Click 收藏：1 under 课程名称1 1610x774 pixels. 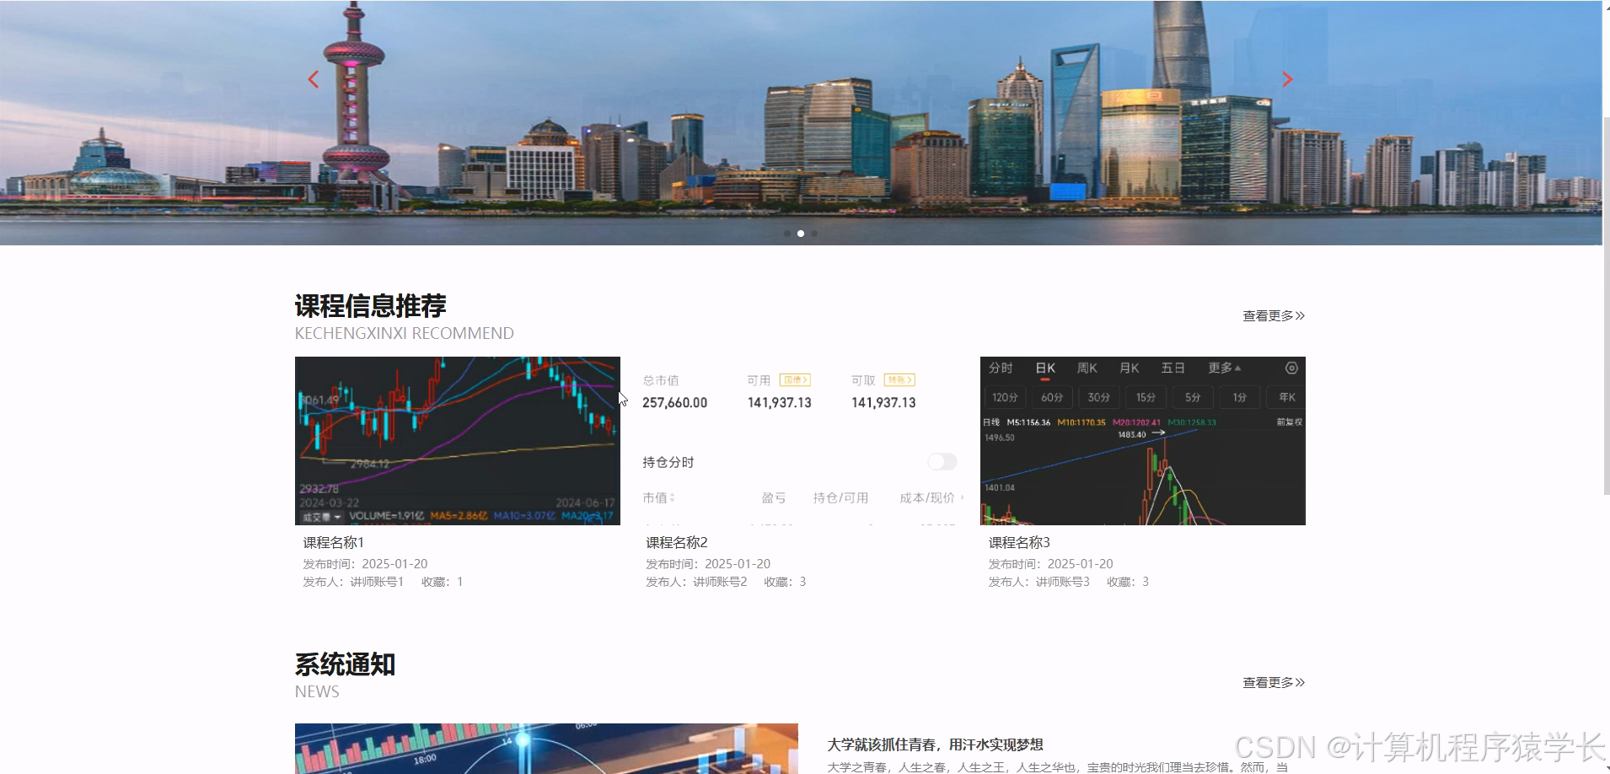click(443, 582)
